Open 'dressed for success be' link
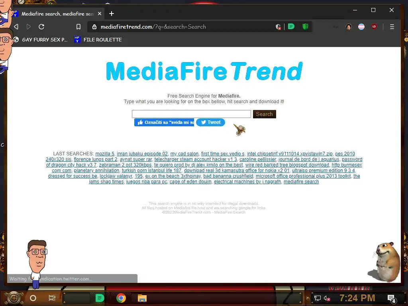The height and width of the screenshot is (306, 408). 73,176
